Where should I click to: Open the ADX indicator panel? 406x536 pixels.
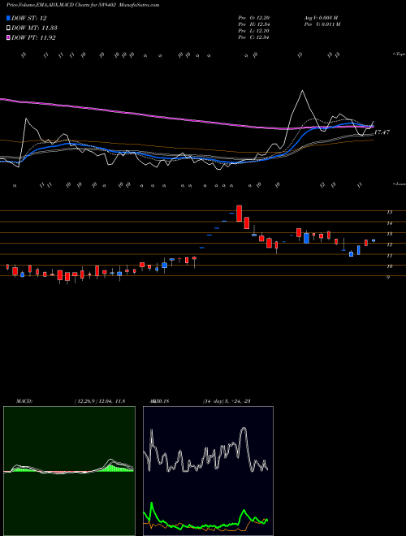tap(208, 471)
